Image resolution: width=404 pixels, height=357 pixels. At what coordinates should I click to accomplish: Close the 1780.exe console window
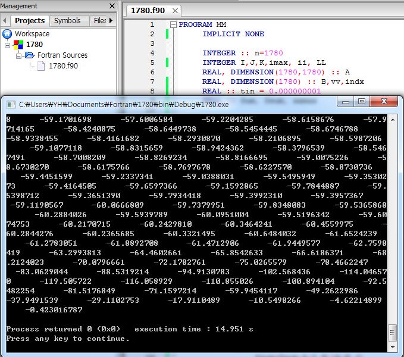(x=384, y=101)
